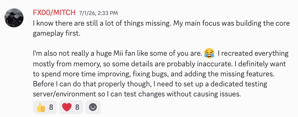
Task: Click the line starting 'I know there are still'
Action: [161, 23]
